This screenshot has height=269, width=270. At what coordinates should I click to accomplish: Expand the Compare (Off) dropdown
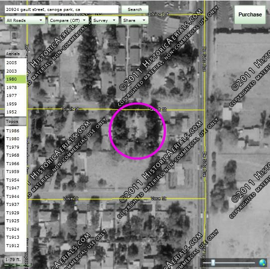(68, 20)
